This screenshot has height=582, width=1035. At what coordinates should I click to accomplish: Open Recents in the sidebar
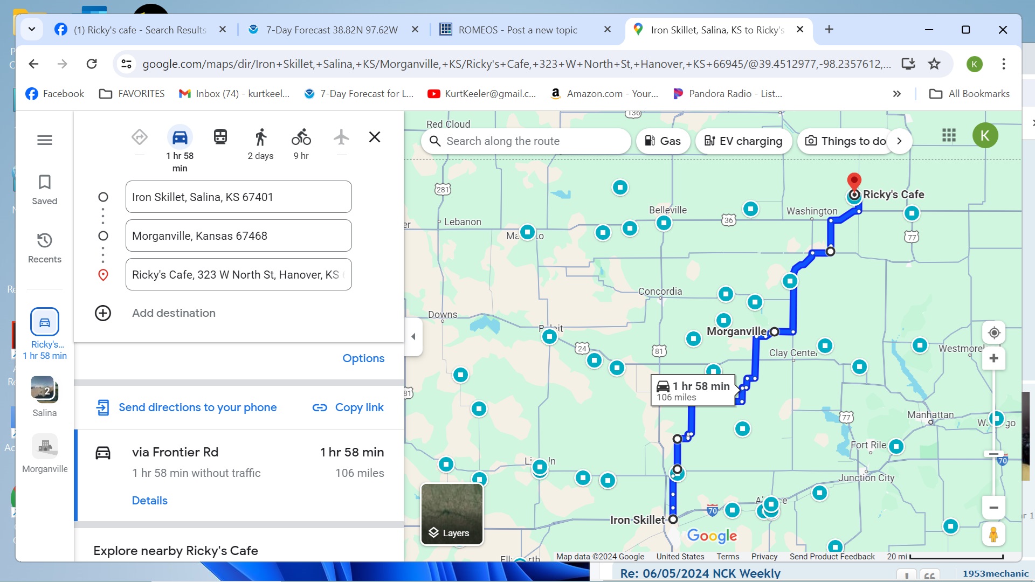[x=45, y=247]
